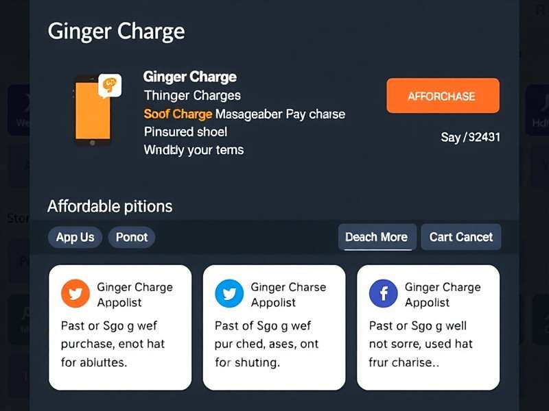Click the Facebook icon on the rightmost card
The height and width of the screenshot is (411, 549).
click(x=383, y=295)
